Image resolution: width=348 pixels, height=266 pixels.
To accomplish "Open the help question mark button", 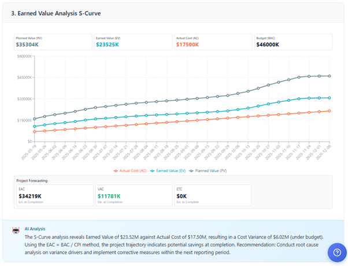I will (x=336, y=252).
